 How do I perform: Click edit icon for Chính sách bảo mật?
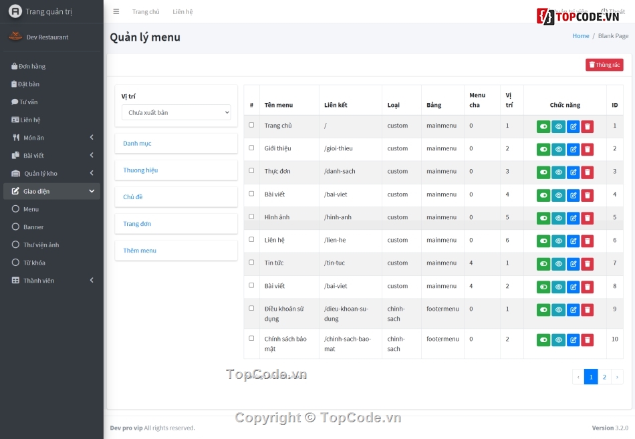pos(573,340)
